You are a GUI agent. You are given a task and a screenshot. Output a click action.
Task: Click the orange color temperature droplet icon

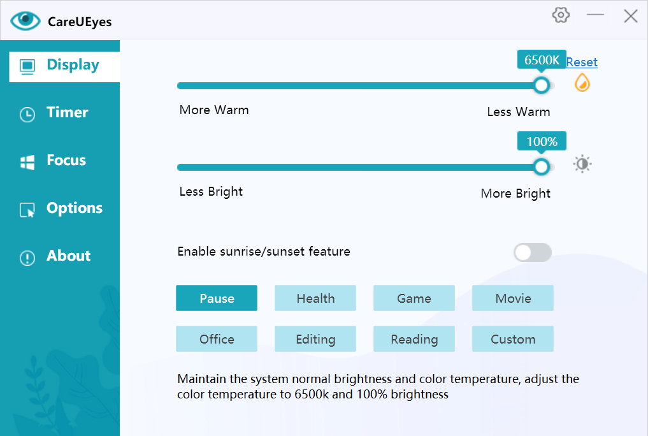click(x=582, y=83)
